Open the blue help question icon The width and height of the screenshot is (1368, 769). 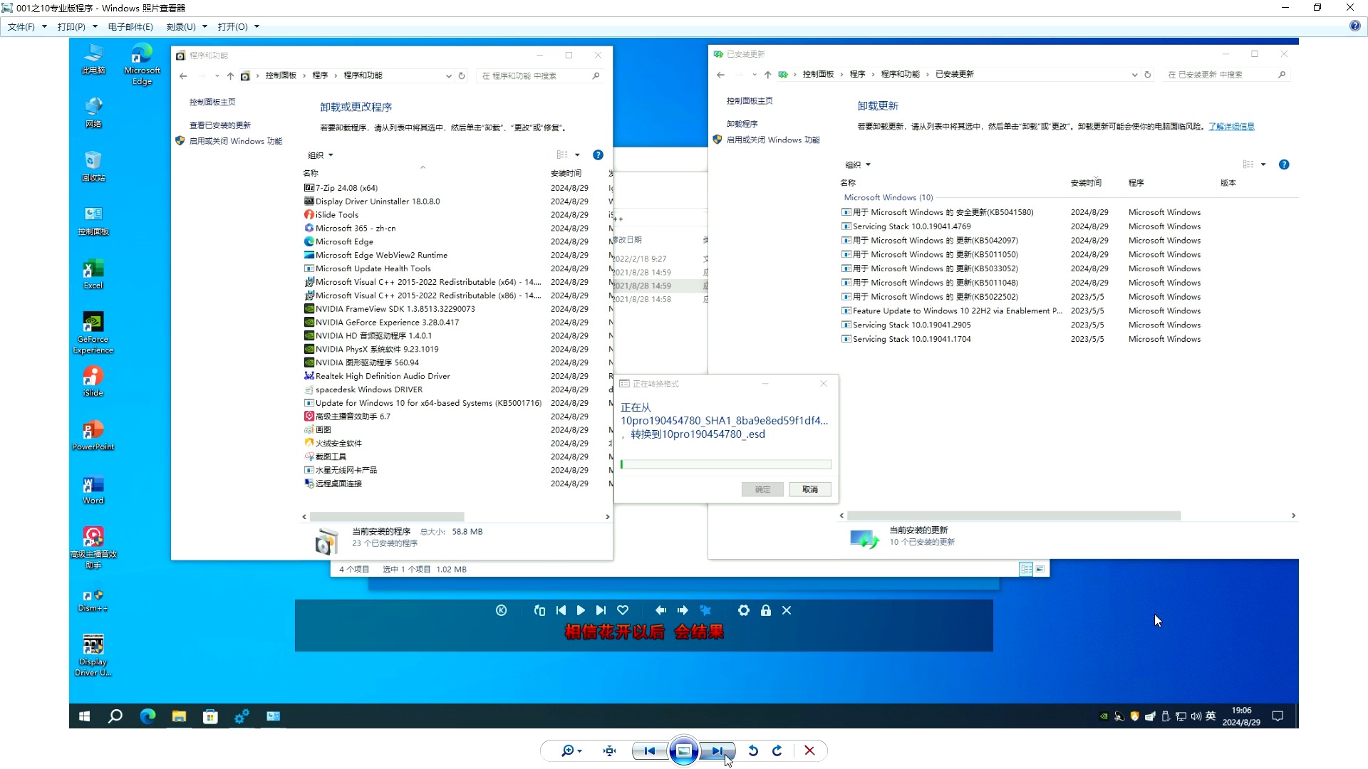click(x=1354, y=26)
